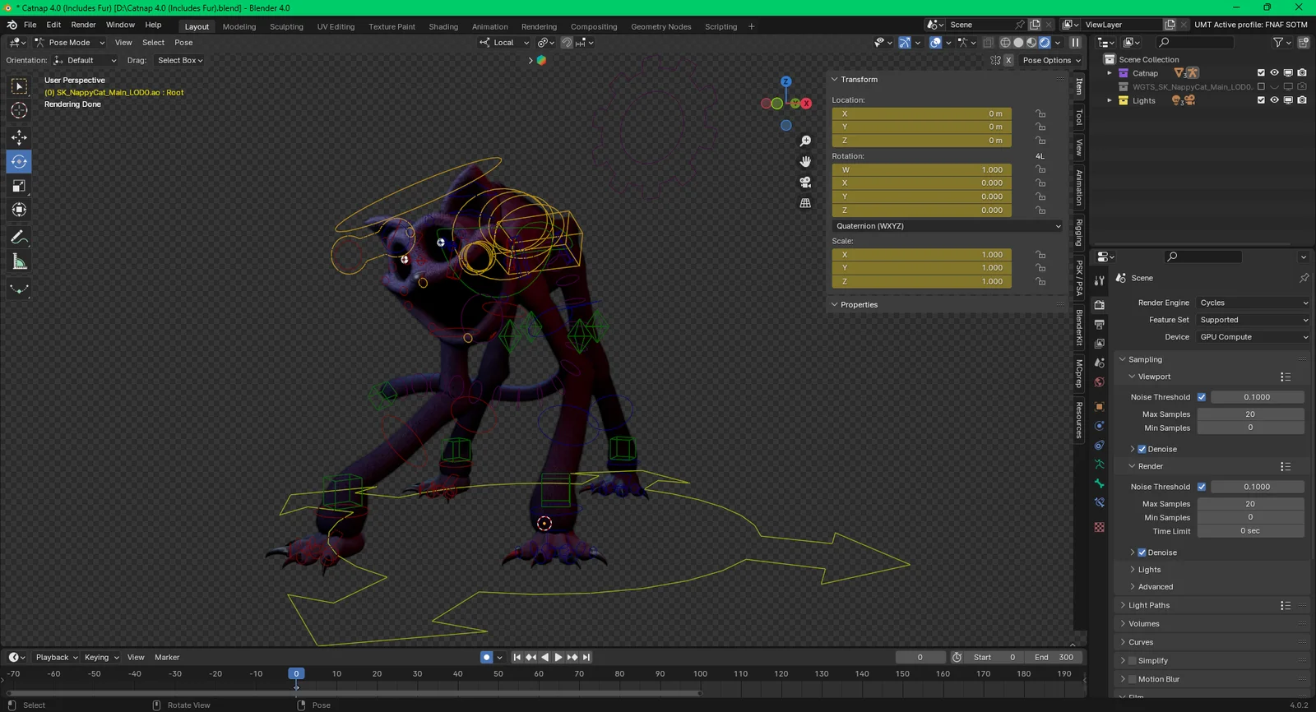Select the Scale tool
The height and width of the screenshot is (712, 1316).
click(19, 186)
